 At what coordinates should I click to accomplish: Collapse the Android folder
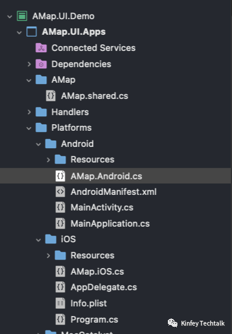tap(38, 144)
